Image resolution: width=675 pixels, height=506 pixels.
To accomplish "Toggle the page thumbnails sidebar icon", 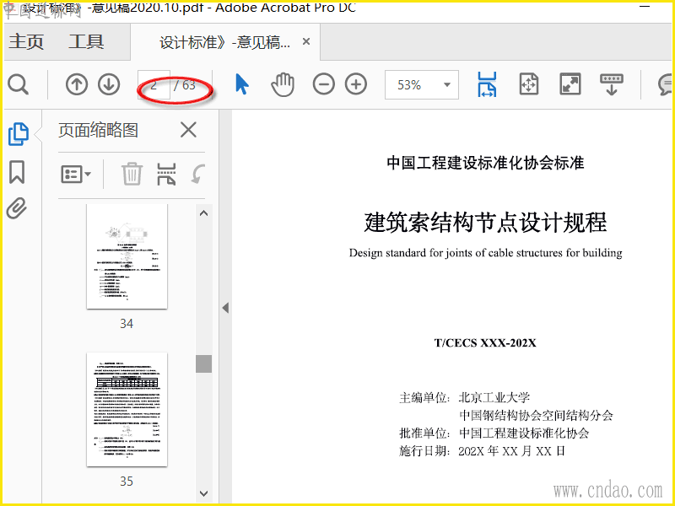I will [18, 134].
